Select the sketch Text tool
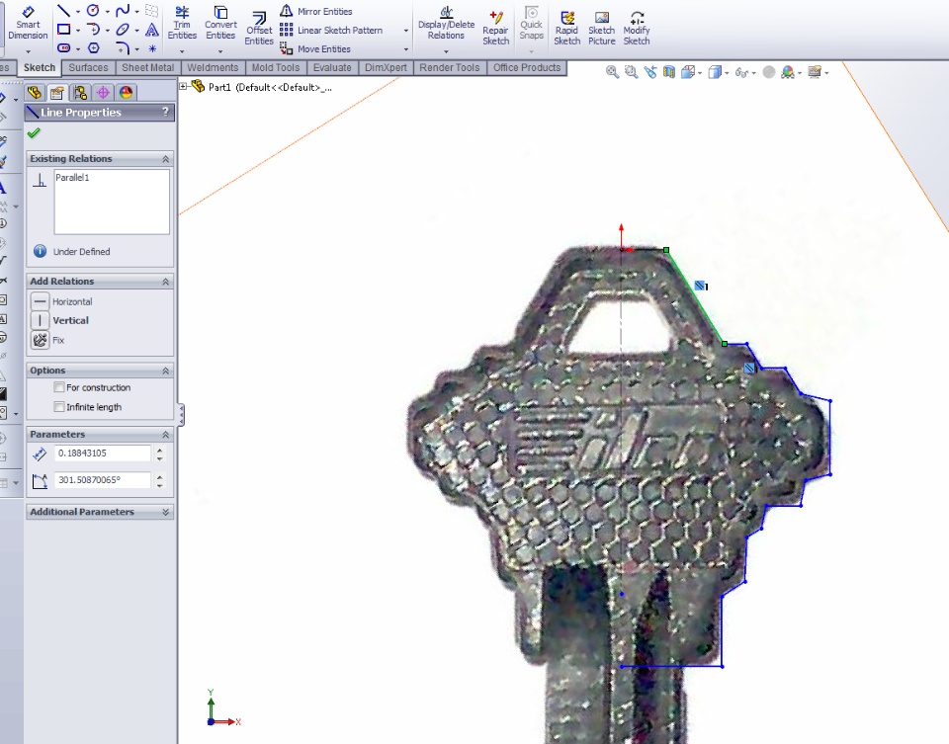Image resolution: width=949 pixels, height=744 pixels. pos(152,29)
